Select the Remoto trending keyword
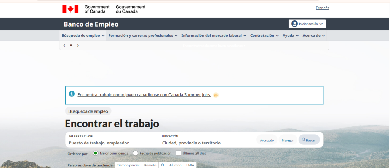Viewport: 390px width, 168px height. pos(150,165)
